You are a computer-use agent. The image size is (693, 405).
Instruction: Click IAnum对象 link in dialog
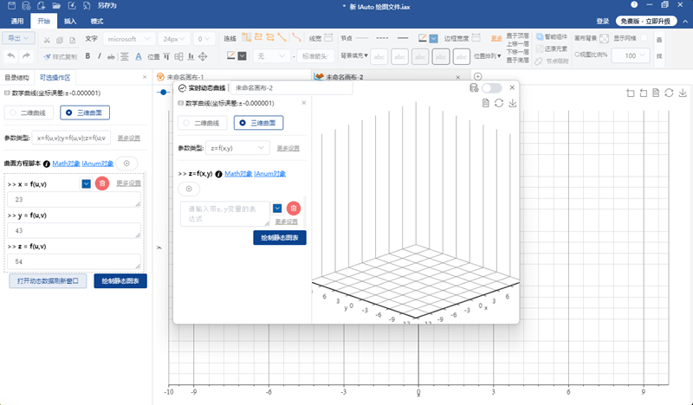(269, 174)
